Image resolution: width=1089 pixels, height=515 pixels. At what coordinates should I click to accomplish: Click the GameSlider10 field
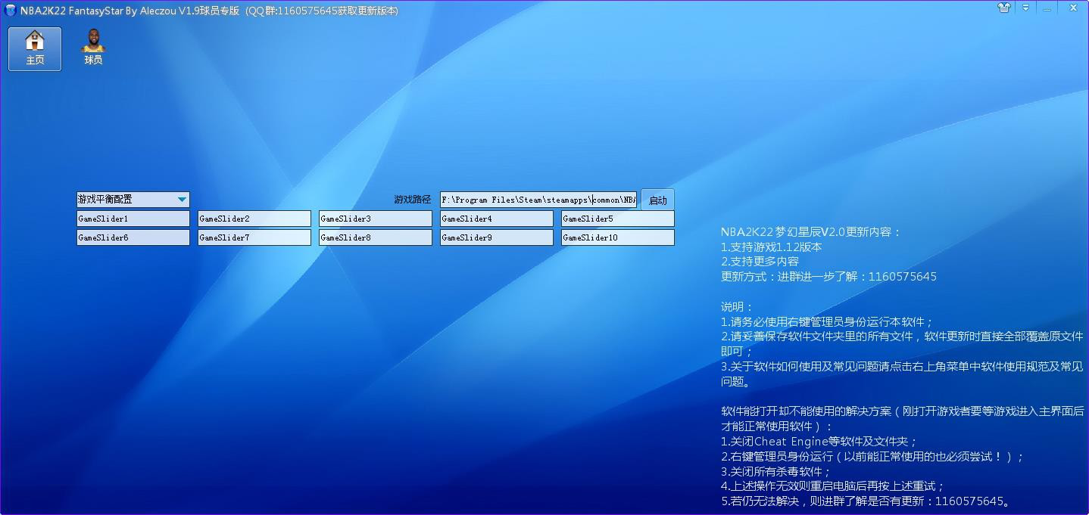point(617,237)
